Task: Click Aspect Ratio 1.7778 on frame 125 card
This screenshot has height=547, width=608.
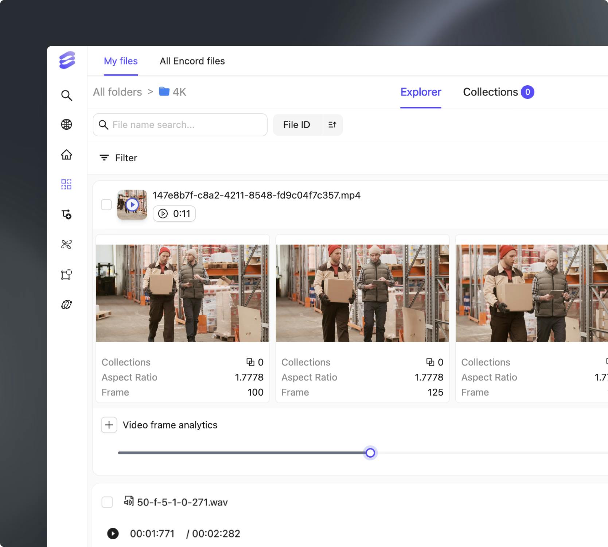Action: (429, 377)
